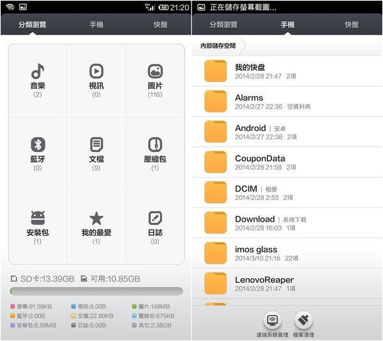
Task: Tap the 其它:2.38GB legend entry
Action: [152, 326]
